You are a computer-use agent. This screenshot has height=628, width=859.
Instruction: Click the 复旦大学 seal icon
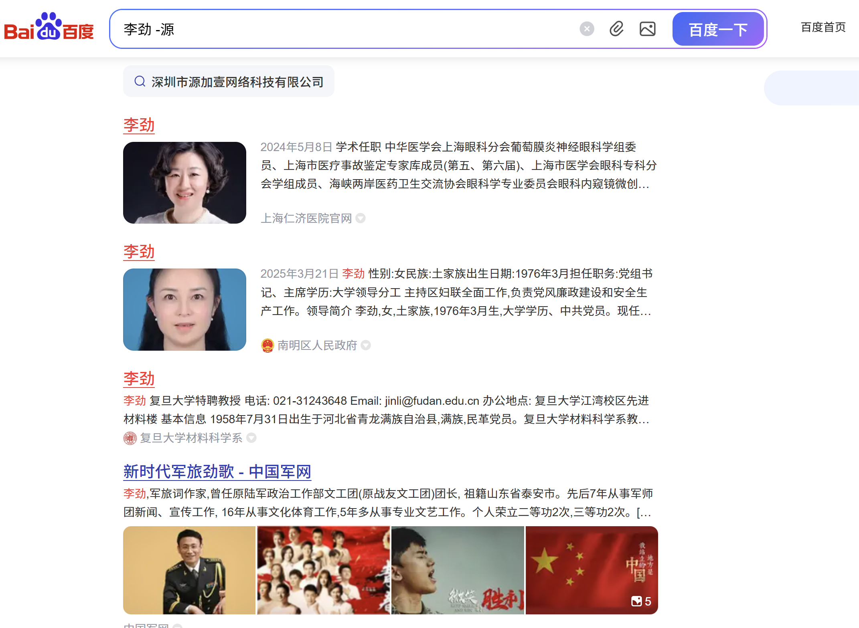click(x=130, y=438)
